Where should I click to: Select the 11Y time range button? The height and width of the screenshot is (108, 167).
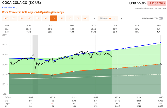point(38,19)
